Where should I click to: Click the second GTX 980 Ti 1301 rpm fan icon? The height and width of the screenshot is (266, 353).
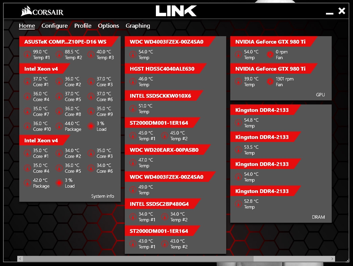coord(270,81)
